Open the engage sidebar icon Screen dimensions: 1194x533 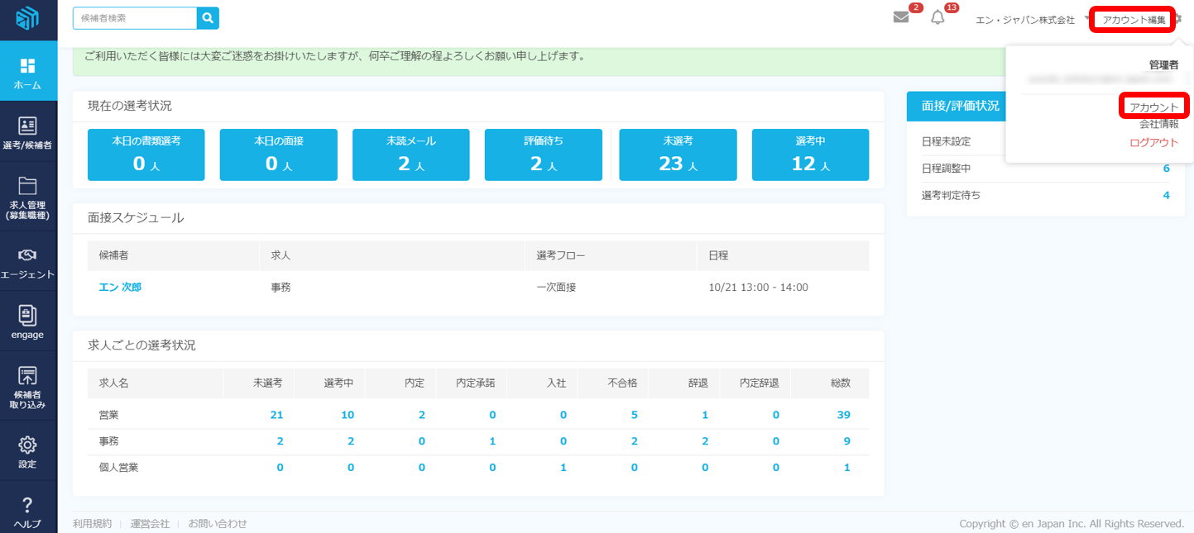[27, 315]
